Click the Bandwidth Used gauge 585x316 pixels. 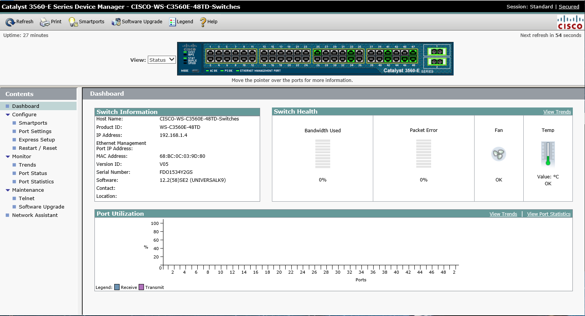[323, 154]
